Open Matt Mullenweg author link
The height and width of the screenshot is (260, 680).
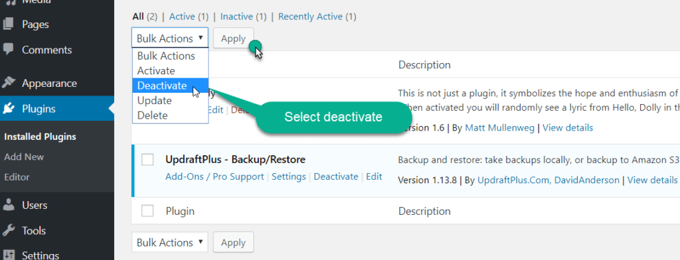[499, 128]
